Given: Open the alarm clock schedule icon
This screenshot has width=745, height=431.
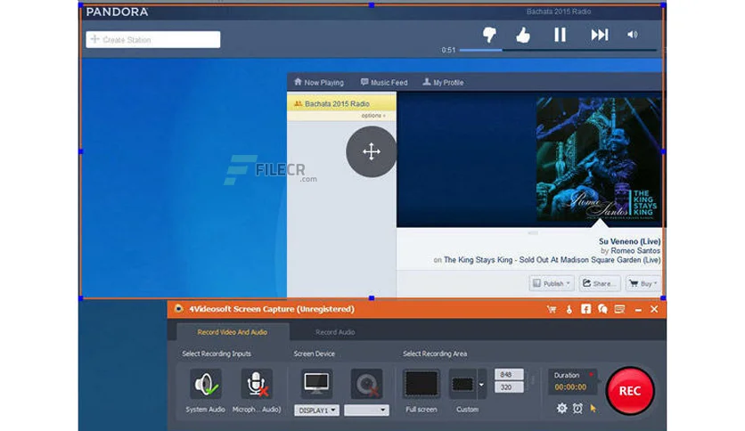Looking at the screenshot, I should [x=577, y=408].
